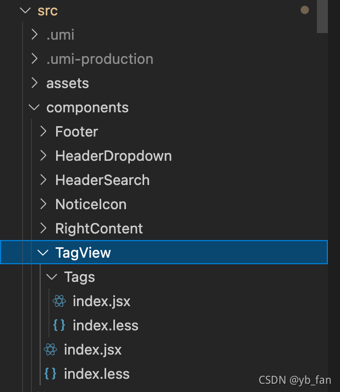This screenshot has width=340, height=392.
Task: Collapse the src folder chevron
Action: 25,10
